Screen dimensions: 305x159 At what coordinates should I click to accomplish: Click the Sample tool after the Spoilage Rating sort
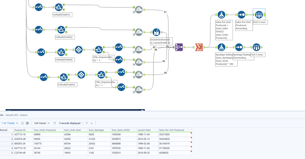click(x=256, y=47)
